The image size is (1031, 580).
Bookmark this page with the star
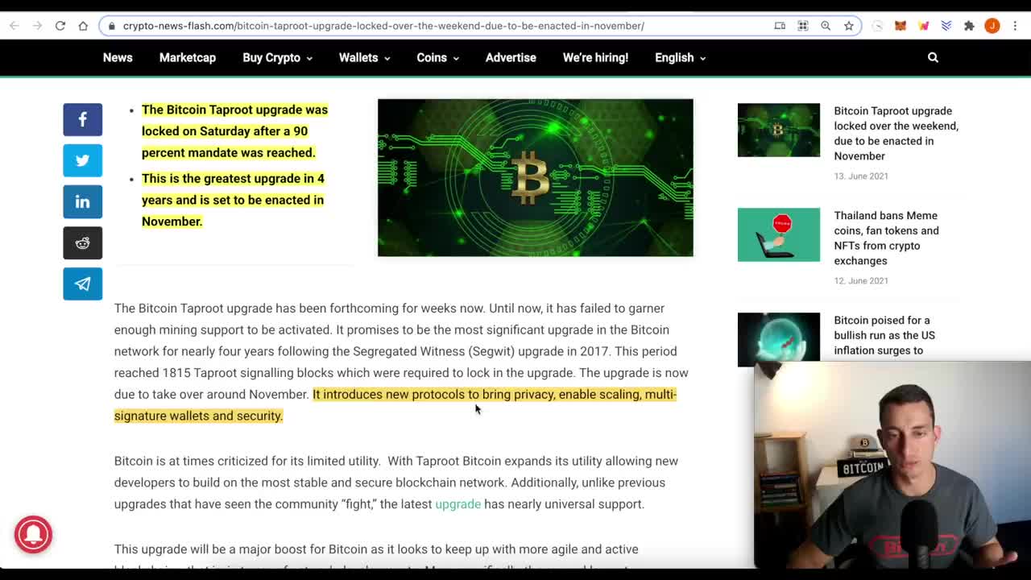pyautogui.click(x=848, y=26)
